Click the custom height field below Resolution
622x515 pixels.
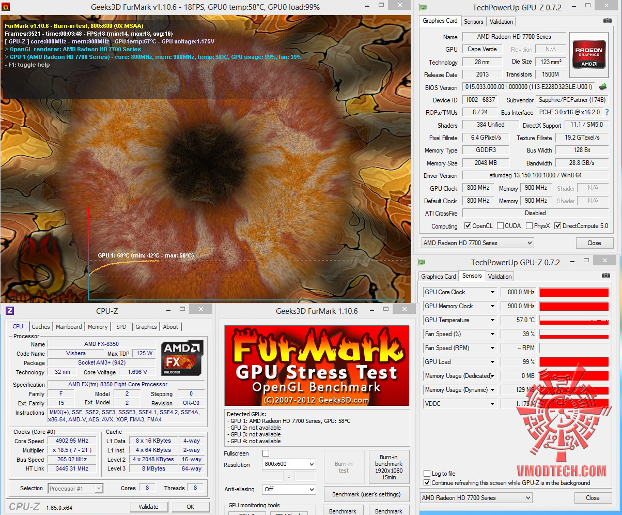click(x=305, y=476)
